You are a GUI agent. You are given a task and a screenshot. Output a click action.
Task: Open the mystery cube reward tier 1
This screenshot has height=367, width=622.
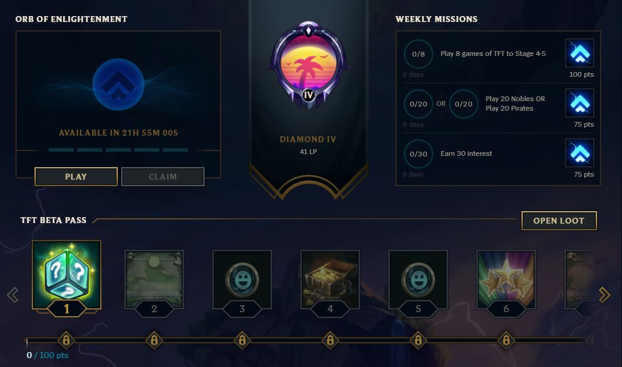click(67, 275)
